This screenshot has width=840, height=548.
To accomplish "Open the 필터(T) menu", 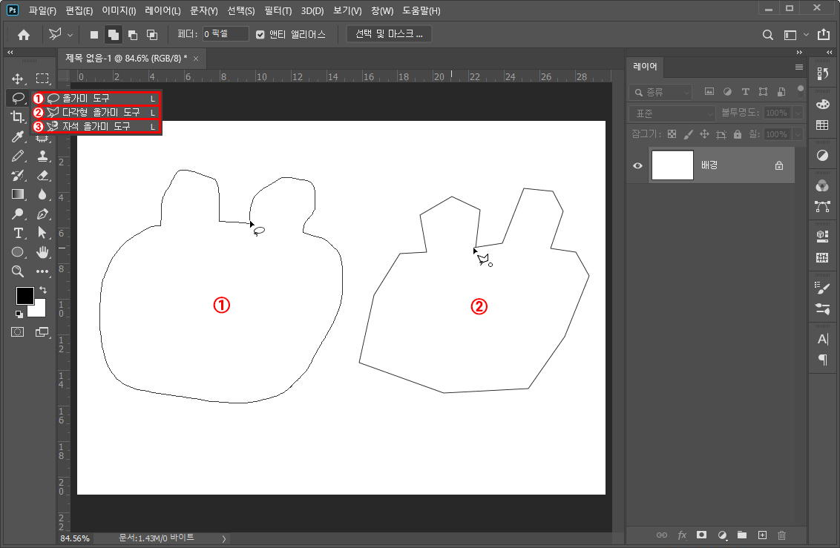I will click(278, 10).
